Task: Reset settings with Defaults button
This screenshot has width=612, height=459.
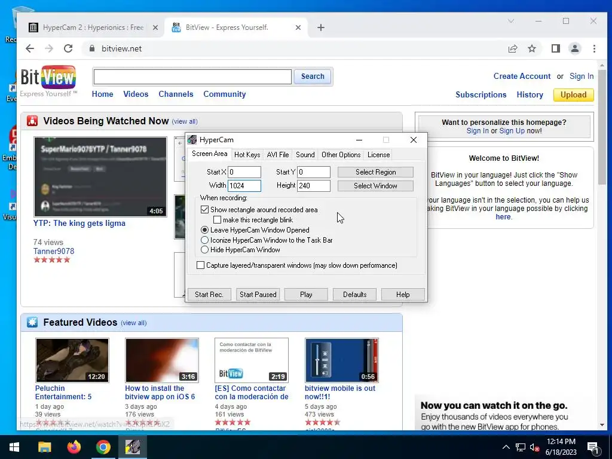Action: [354, 295]
